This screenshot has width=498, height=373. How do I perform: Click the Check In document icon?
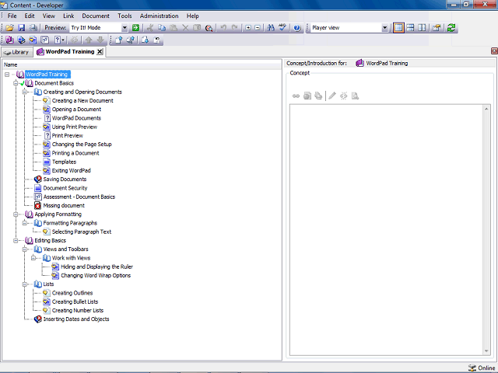(x=119, y=40)
